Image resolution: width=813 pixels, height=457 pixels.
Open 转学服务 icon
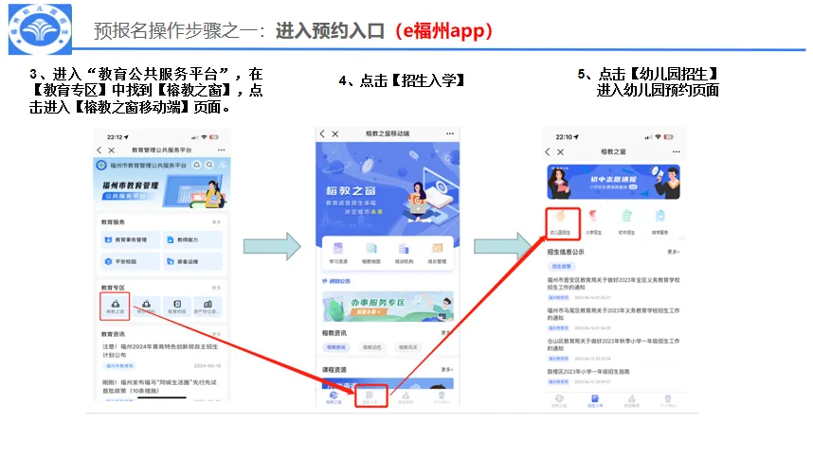pyautogui.click(x=660, y=222)
